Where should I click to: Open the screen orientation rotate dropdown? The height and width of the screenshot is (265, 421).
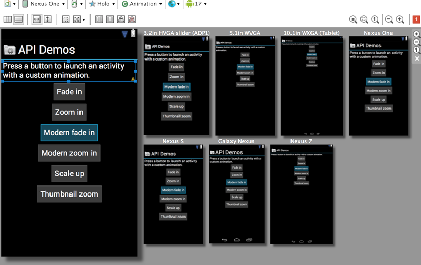[77, 4]
